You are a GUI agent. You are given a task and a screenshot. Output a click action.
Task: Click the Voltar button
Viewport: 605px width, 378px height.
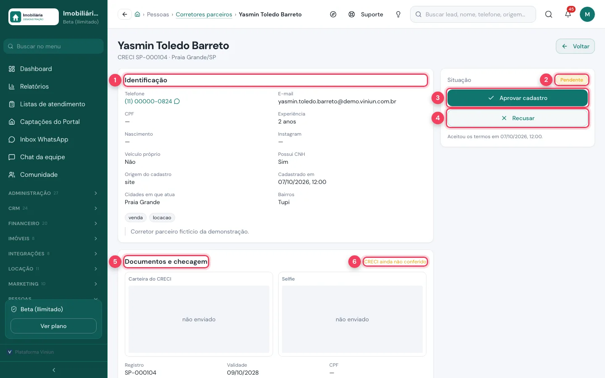(575, 46)
